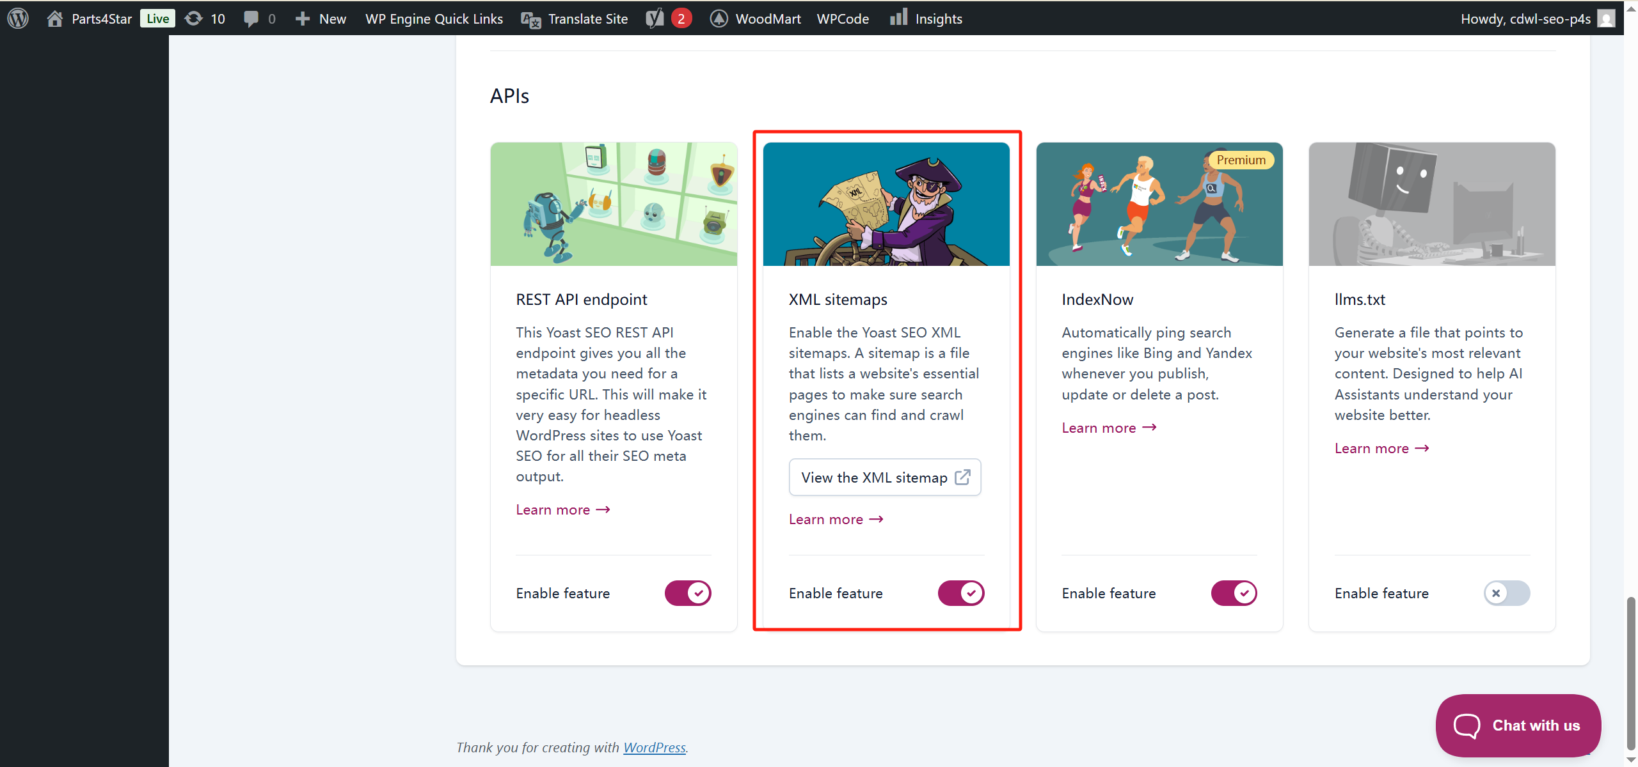The width and height of the screenshot is (1638, 767).
Task: Open the New content menu
Action: pyautogui.click(x=321, y=19)
